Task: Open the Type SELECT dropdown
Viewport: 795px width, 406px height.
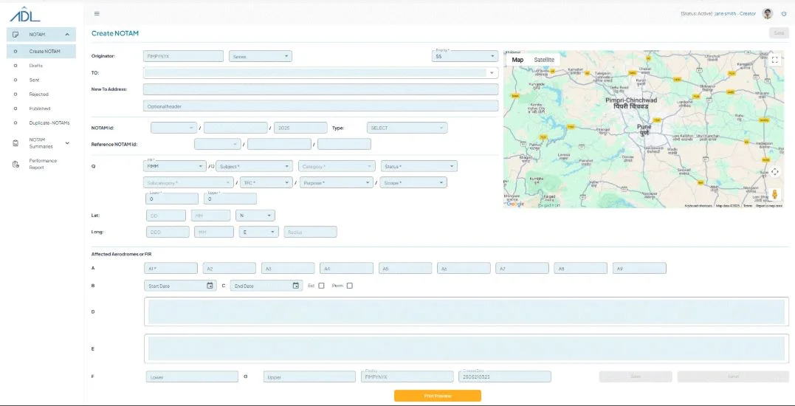Action: click(407, 128)
